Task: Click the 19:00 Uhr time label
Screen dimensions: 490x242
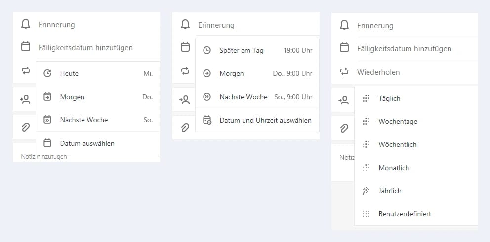Action: tap(298, 50)
